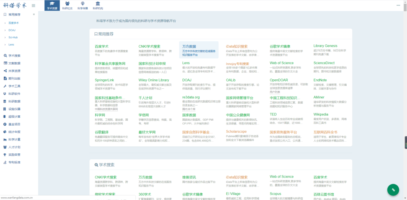Close the 常用推荐 sidebar section with X
Image resolution: width=407 pixels, height=200 pixels.
[x=34, y=15]
